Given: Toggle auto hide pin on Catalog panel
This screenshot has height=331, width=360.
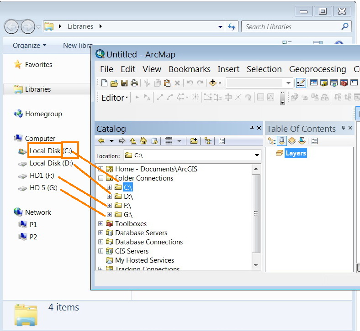Looking at the screenshot, I should pos(252,128).
